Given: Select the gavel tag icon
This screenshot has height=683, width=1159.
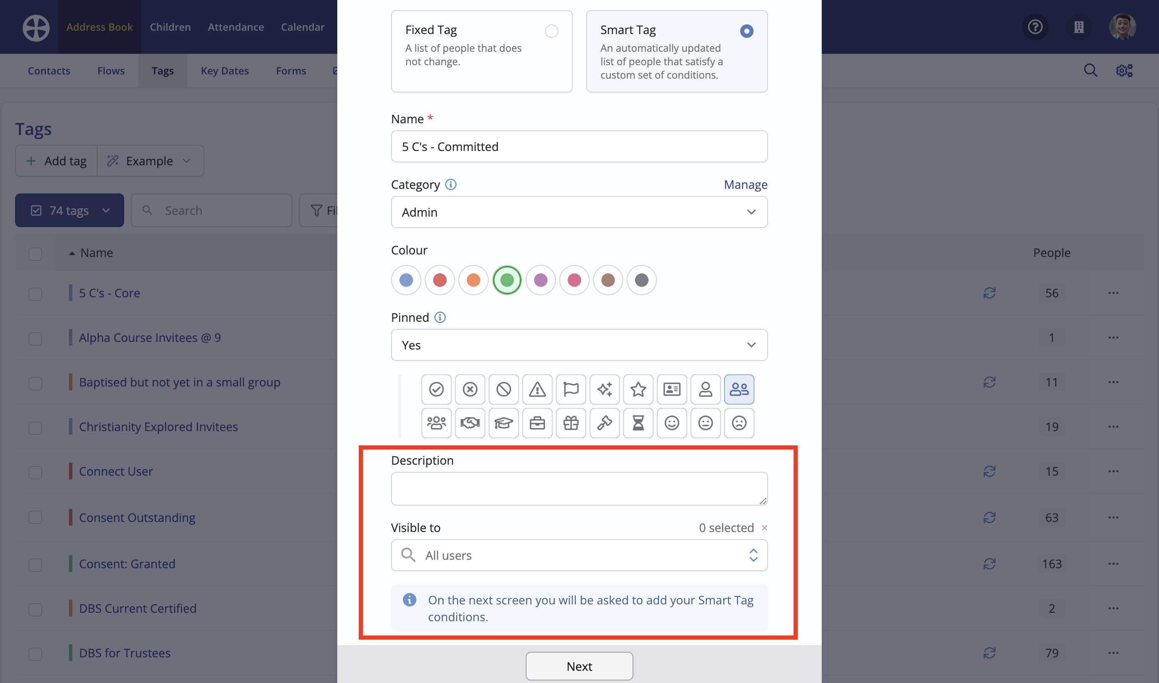Looking at the screenshot, I should click(605, 423).
